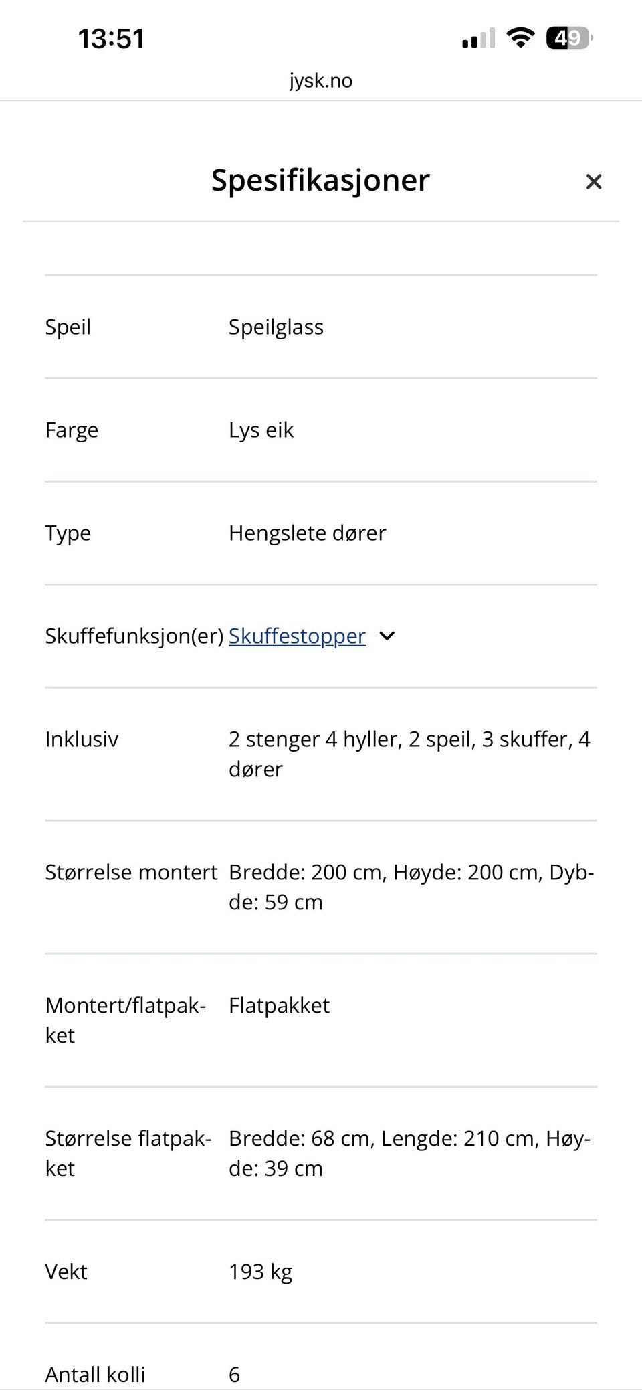Tap the Størrelse montert dimensions text
The image size is (642, 1390).
coord(411,886)
